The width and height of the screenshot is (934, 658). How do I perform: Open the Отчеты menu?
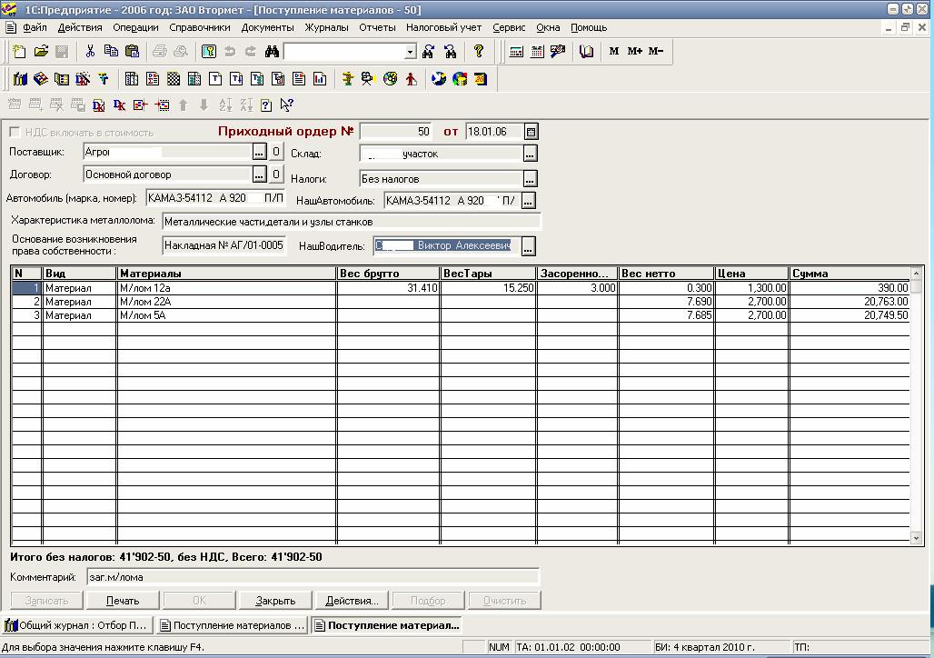377,27
